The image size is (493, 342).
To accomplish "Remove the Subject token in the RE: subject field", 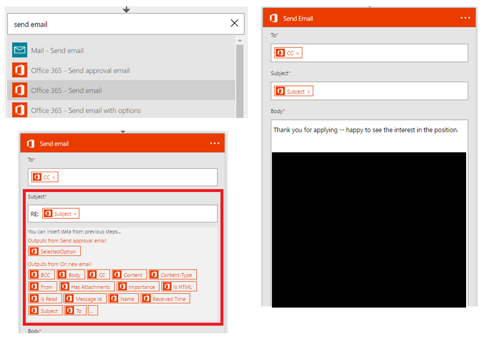I will point(75,214).
